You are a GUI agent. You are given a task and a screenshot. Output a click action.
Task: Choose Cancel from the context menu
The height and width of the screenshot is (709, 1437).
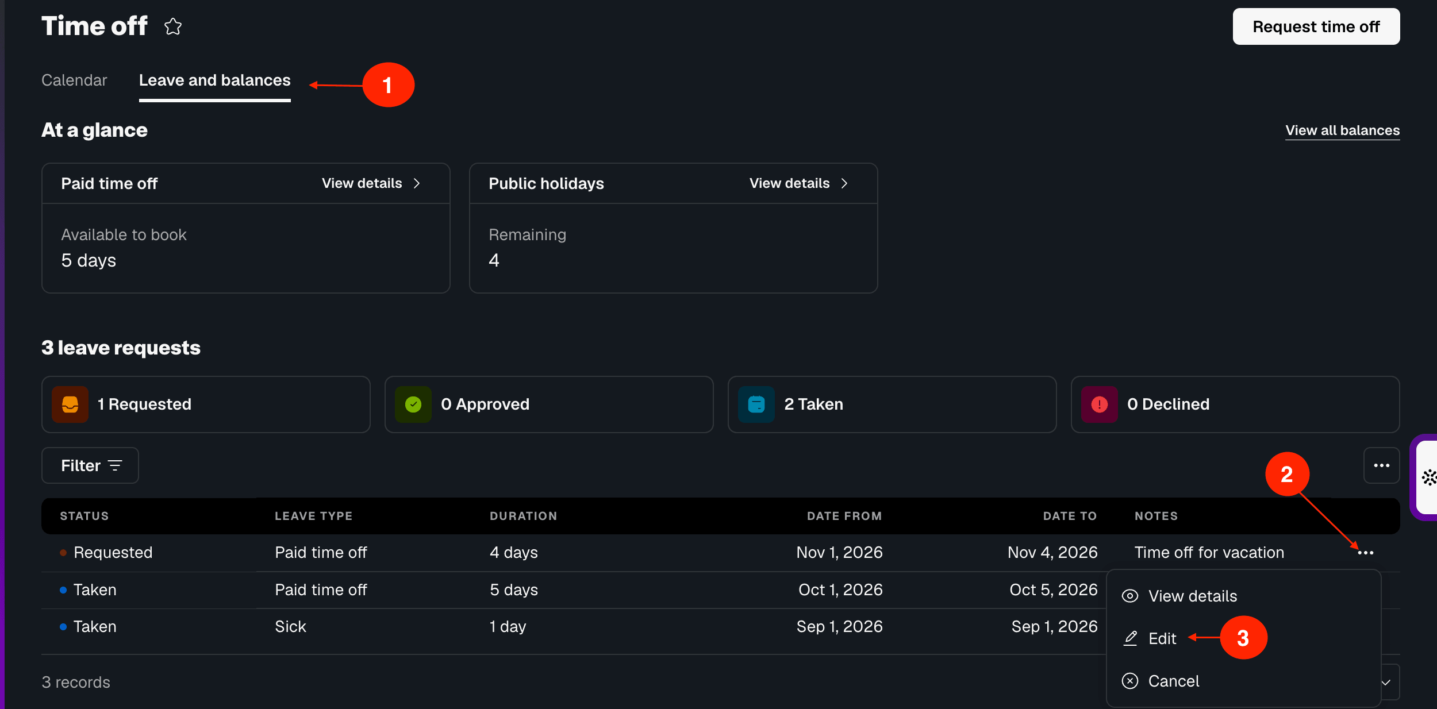click(1174, 681)
